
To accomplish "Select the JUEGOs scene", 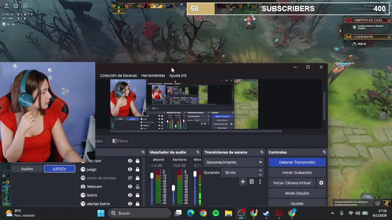I will 59,169.
